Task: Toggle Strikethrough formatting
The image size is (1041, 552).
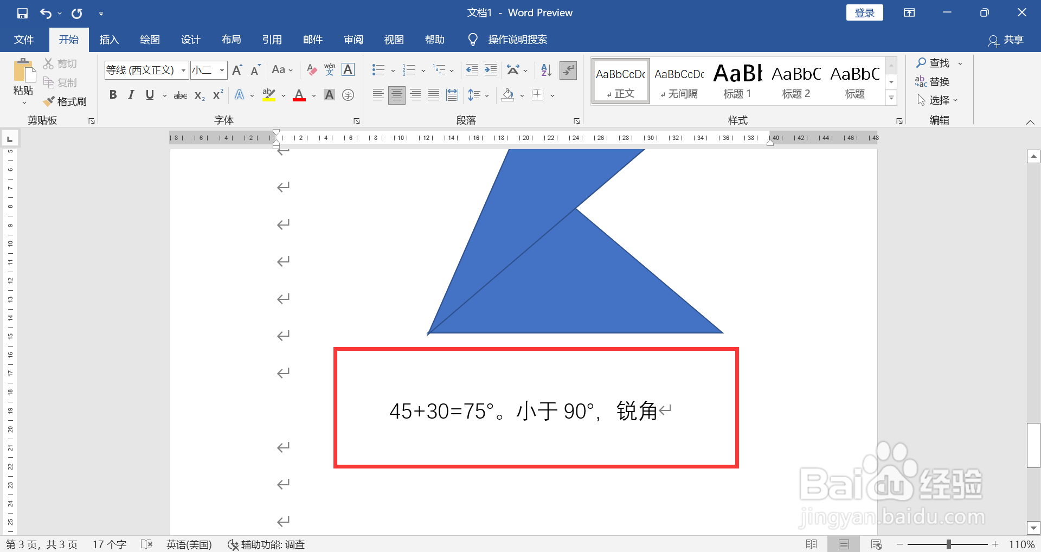Action: click(181, 95)
